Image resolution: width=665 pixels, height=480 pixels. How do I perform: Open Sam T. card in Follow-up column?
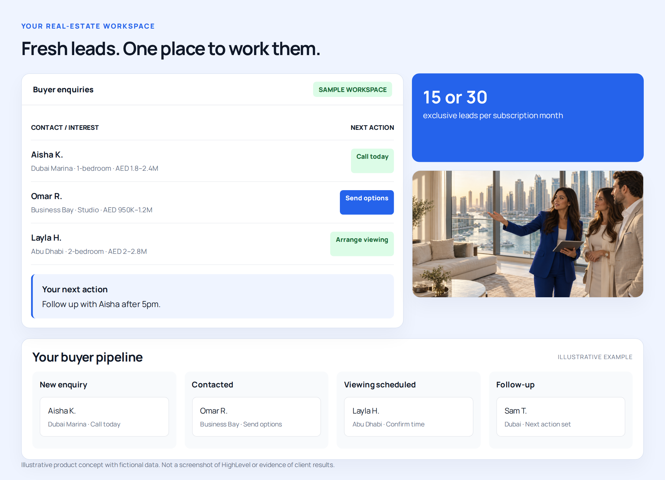click(x=561, y=417)
